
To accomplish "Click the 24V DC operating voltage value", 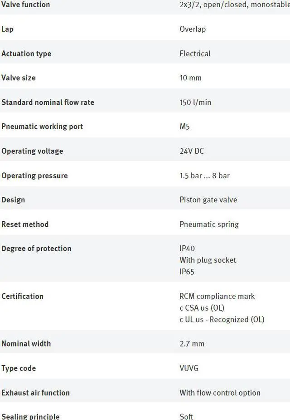I will point(192,151).
